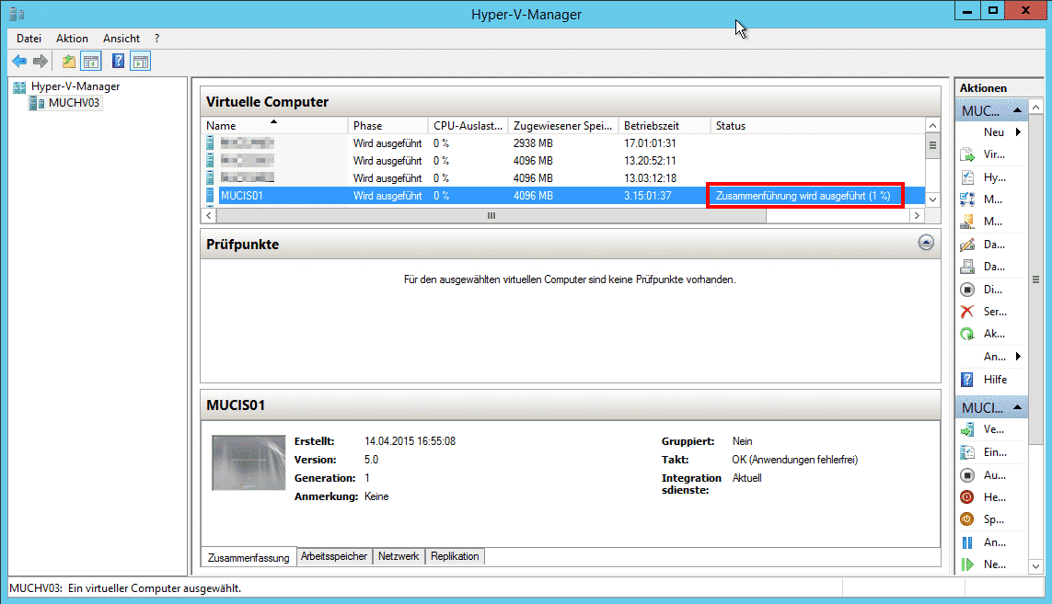Select the MUCHV03 server in the tree

coord(74,103)
